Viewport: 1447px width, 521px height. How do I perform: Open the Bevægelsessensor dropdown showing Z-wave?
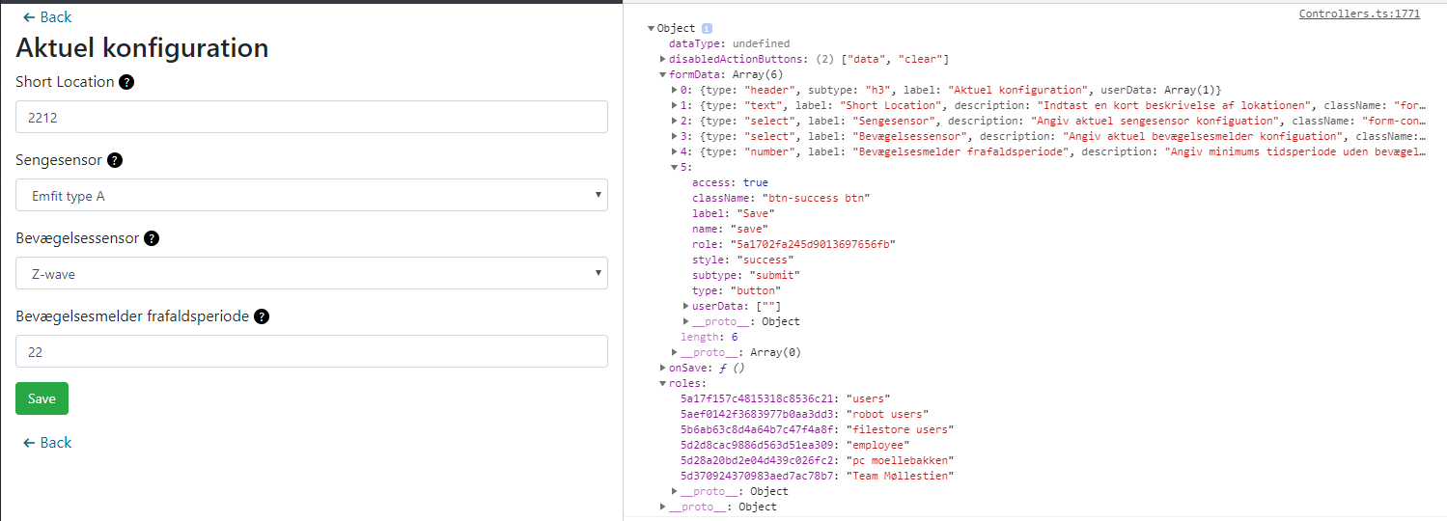pos(312,274)
